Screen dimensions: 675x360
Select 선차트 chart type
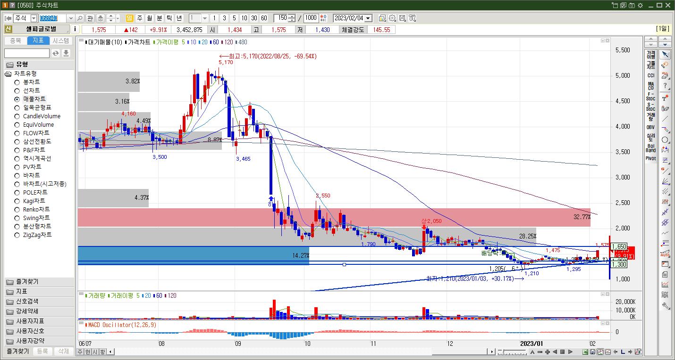pos(28,90)
